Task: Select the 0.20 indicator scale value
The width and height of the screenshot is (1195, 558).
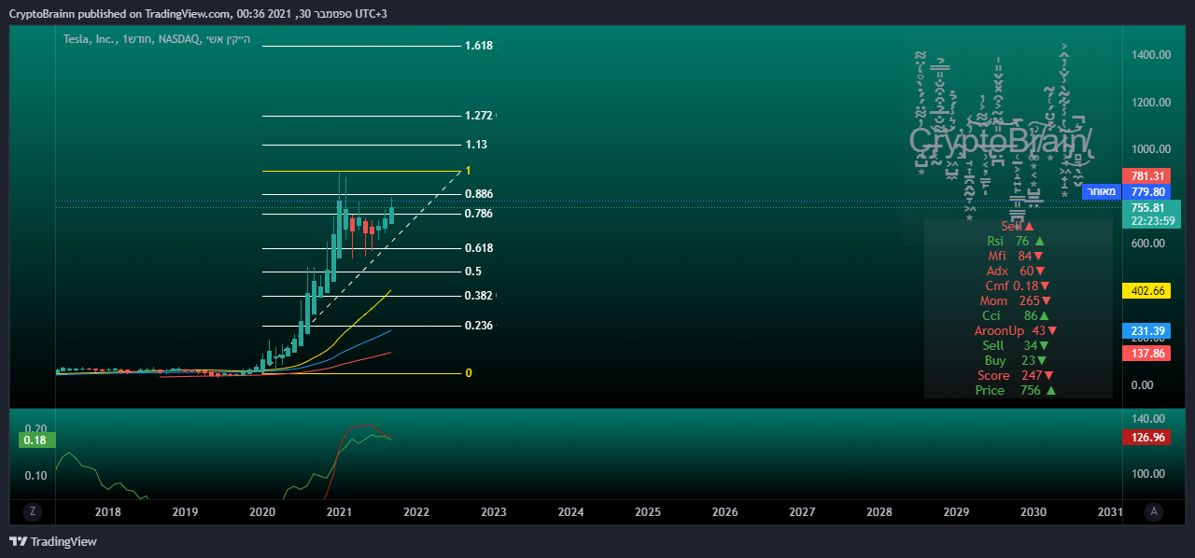Action: pos(35,427)
